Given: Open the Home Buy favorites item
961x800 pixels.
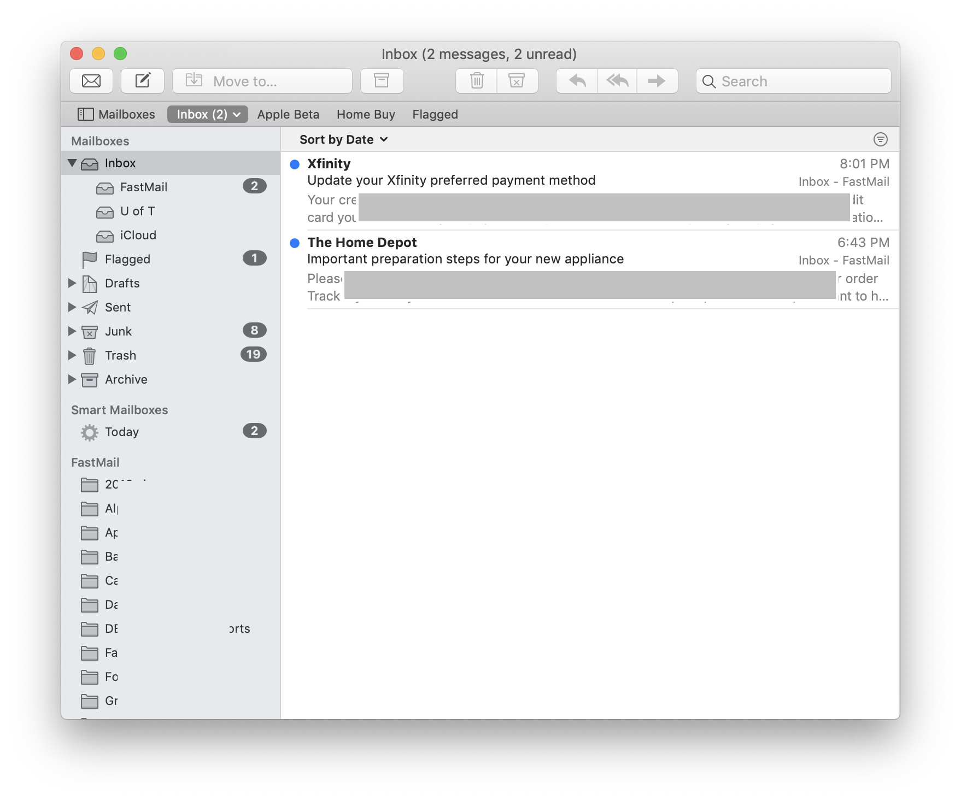Looking at the screenshot, I should point(366,114).
